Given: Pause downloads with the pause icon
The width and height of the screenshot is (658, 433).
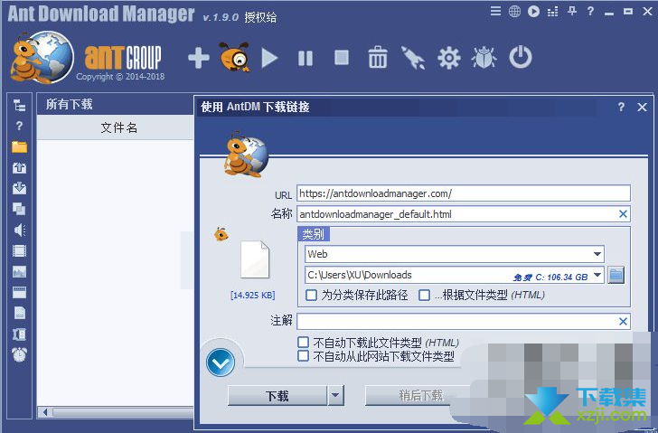Looking at the screenshot, I should (x=305, y=59).
